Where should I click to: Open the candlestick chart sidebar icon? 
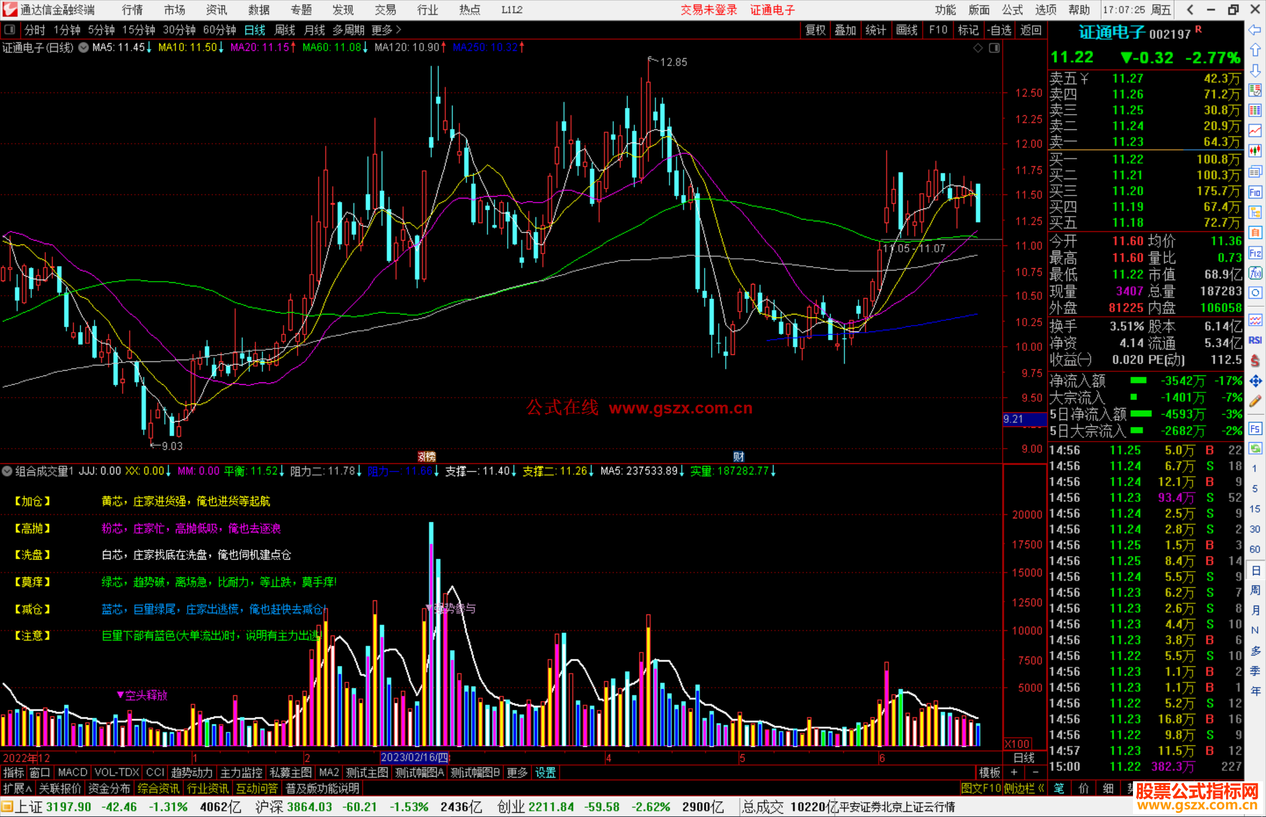pyautogui.click(x=1255, y=151)
